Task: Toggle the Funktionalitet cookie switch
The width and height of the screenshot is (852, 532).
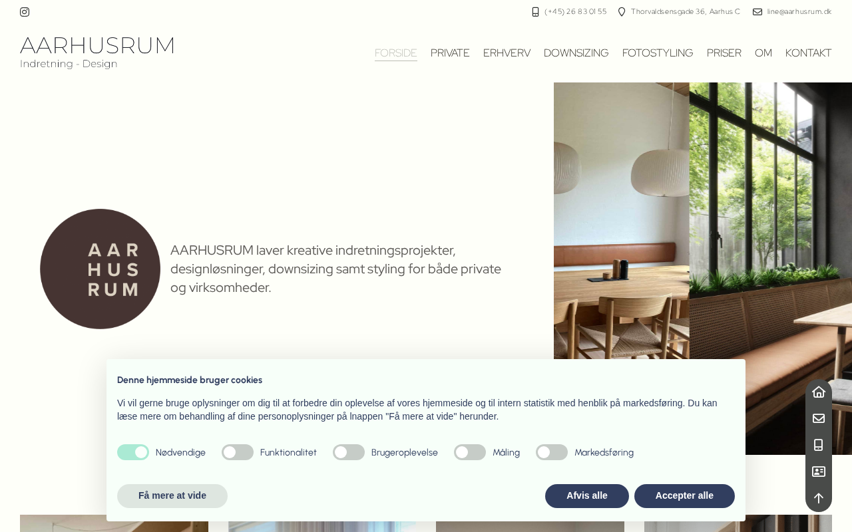Action: 238,452
